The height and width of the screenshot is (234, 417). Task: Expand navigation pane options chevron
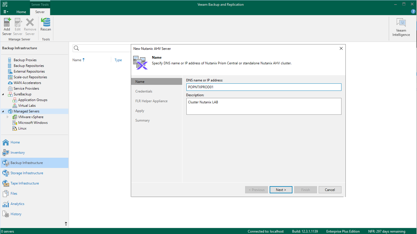(x=66, y=224)
